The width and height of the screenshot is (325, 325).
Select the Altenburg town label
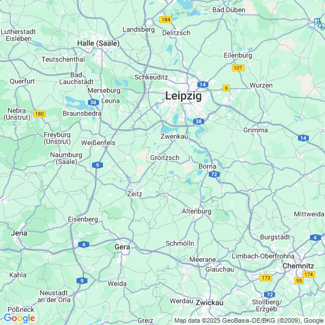pos(197,211)
